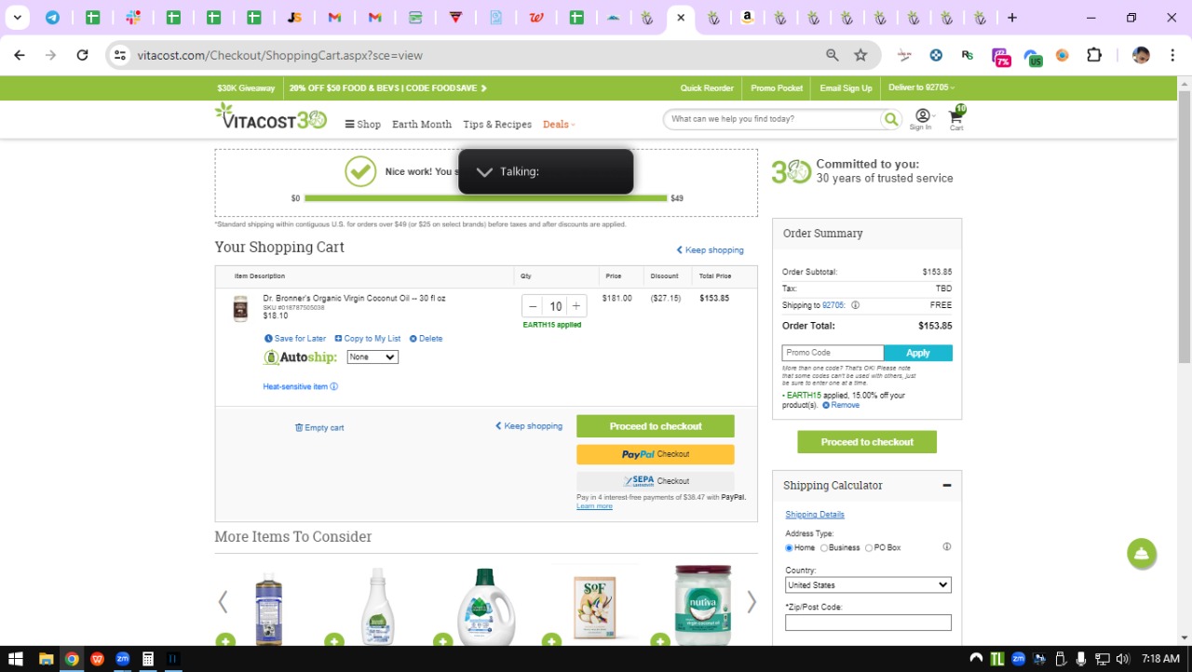Increase quantity with the plus button
The height and width of the screenshot is (672, 1192).
[x=576, y=306]
